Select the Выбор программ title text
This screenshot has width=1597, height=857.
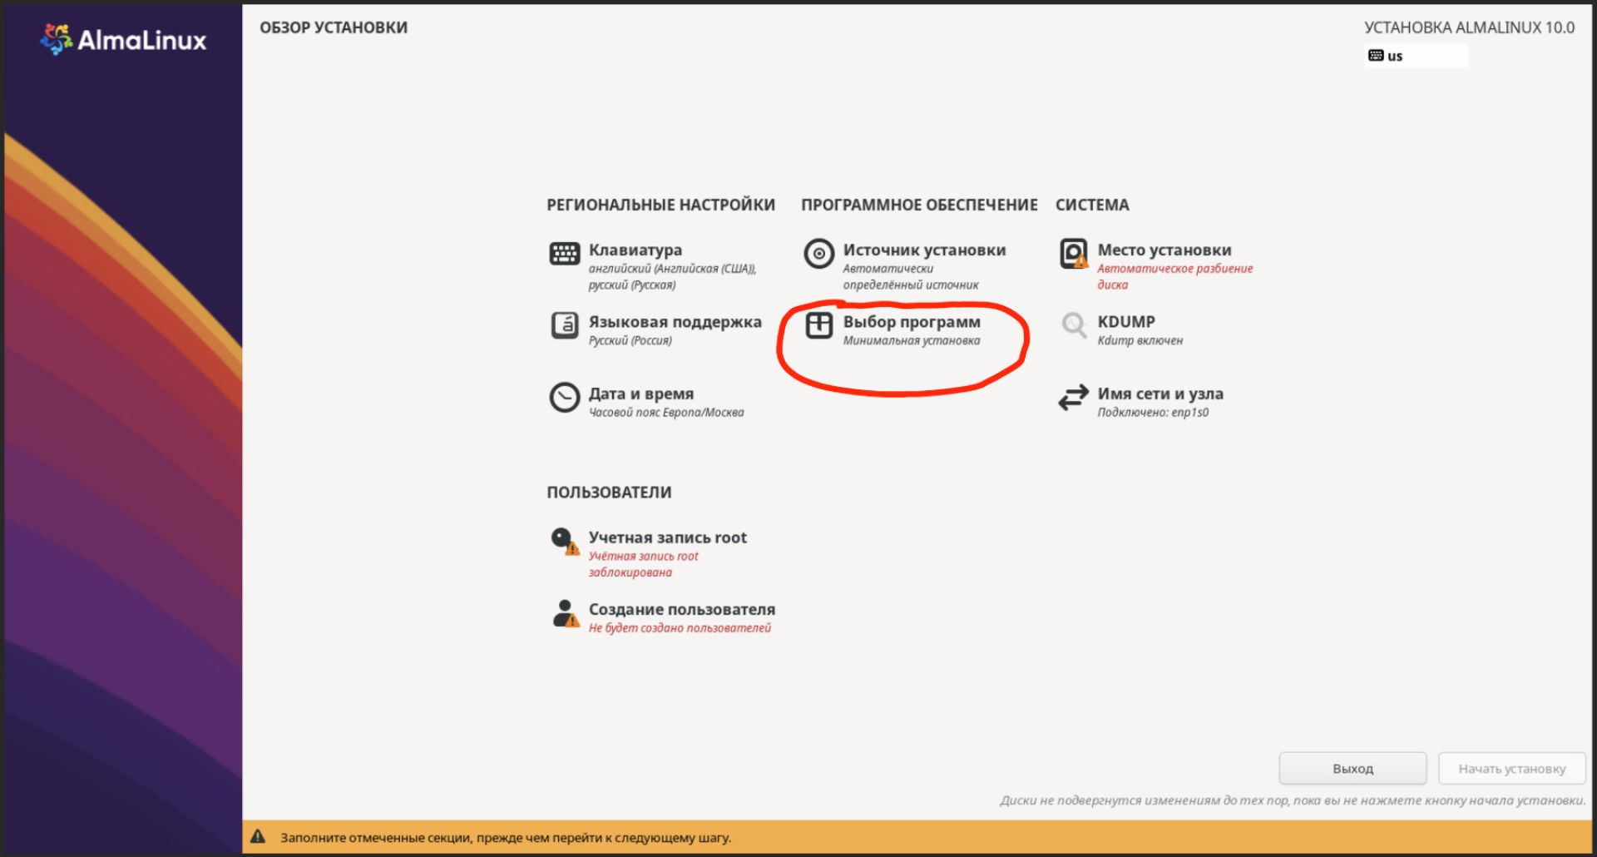point(911,322)
